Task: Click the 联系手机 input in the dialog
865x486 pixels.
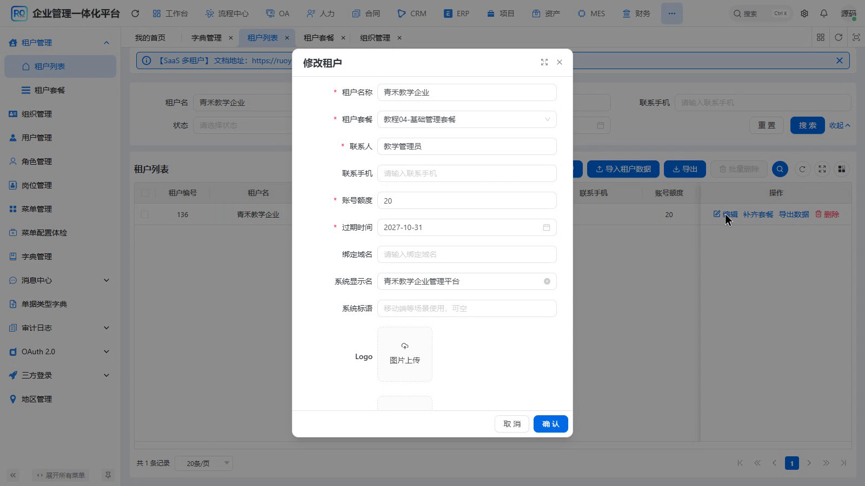Action: [x=467, y=173]
